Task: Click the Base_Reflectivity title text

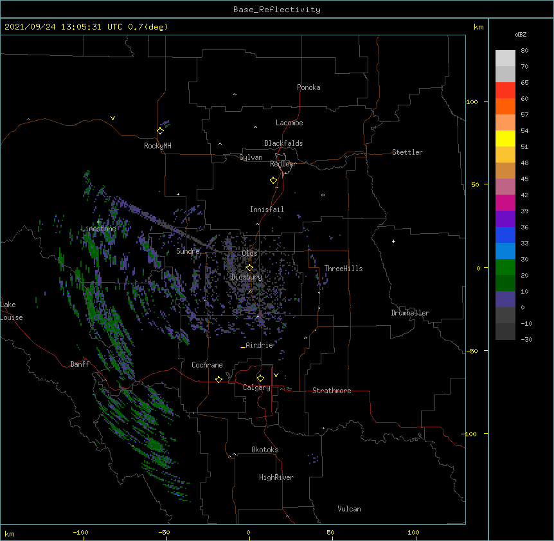Action: 277,10
